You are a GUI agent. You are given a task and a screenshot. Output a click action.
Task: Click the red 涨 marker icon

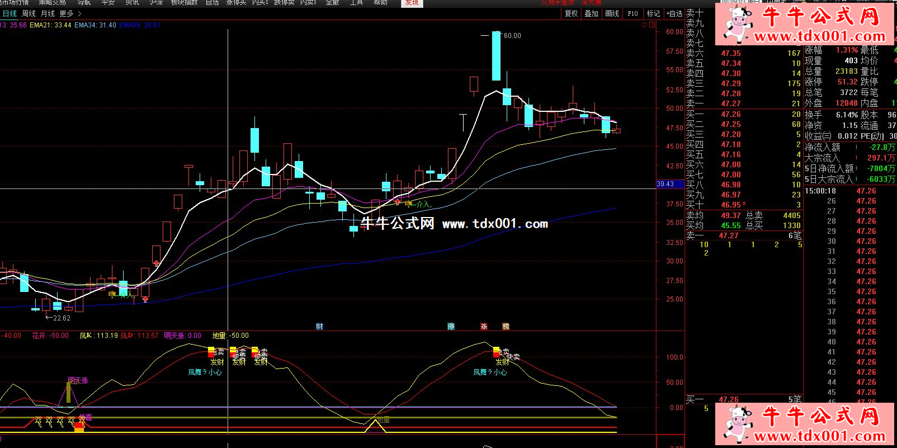pos(484,327)
